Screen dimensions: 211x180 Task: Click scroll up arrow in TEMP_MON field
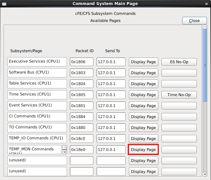tap(65, 147)
